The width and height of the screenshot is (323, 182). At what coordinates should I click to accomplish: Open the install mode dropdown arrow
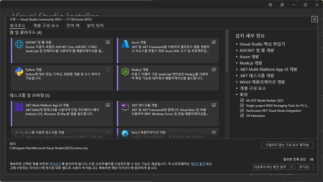point(291,167)
